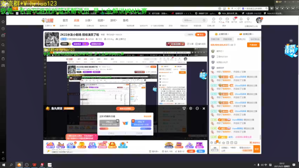This screenshot has height=168, width=299.
Task: Click the orange 关注 follow button
Action: click(x=200, y=35)
